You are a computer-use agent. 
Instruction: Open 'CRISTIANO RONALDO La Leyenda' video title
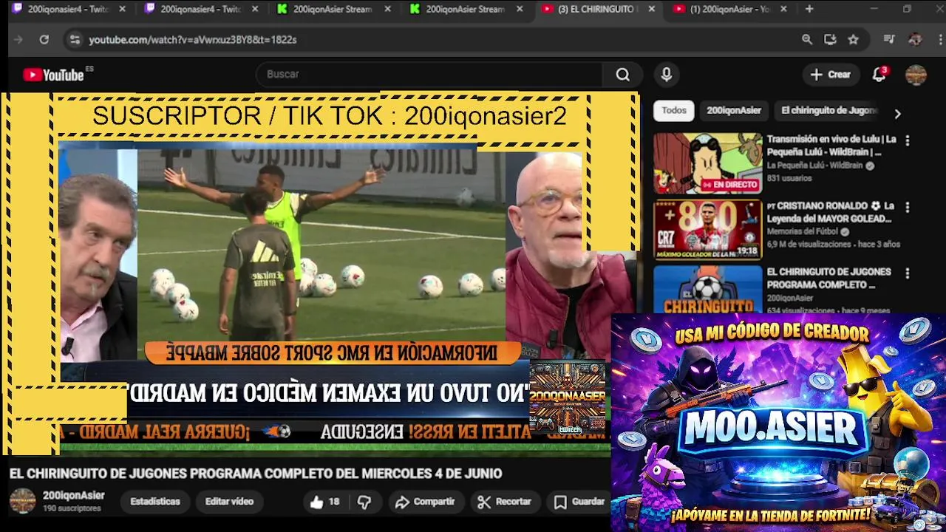[x=831, y=212]
